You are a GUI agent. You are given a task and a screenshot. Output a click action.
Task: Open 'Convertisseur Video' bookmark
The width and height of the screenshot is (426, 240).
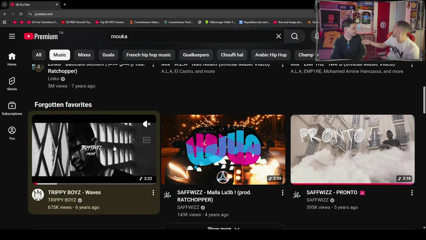145,22
